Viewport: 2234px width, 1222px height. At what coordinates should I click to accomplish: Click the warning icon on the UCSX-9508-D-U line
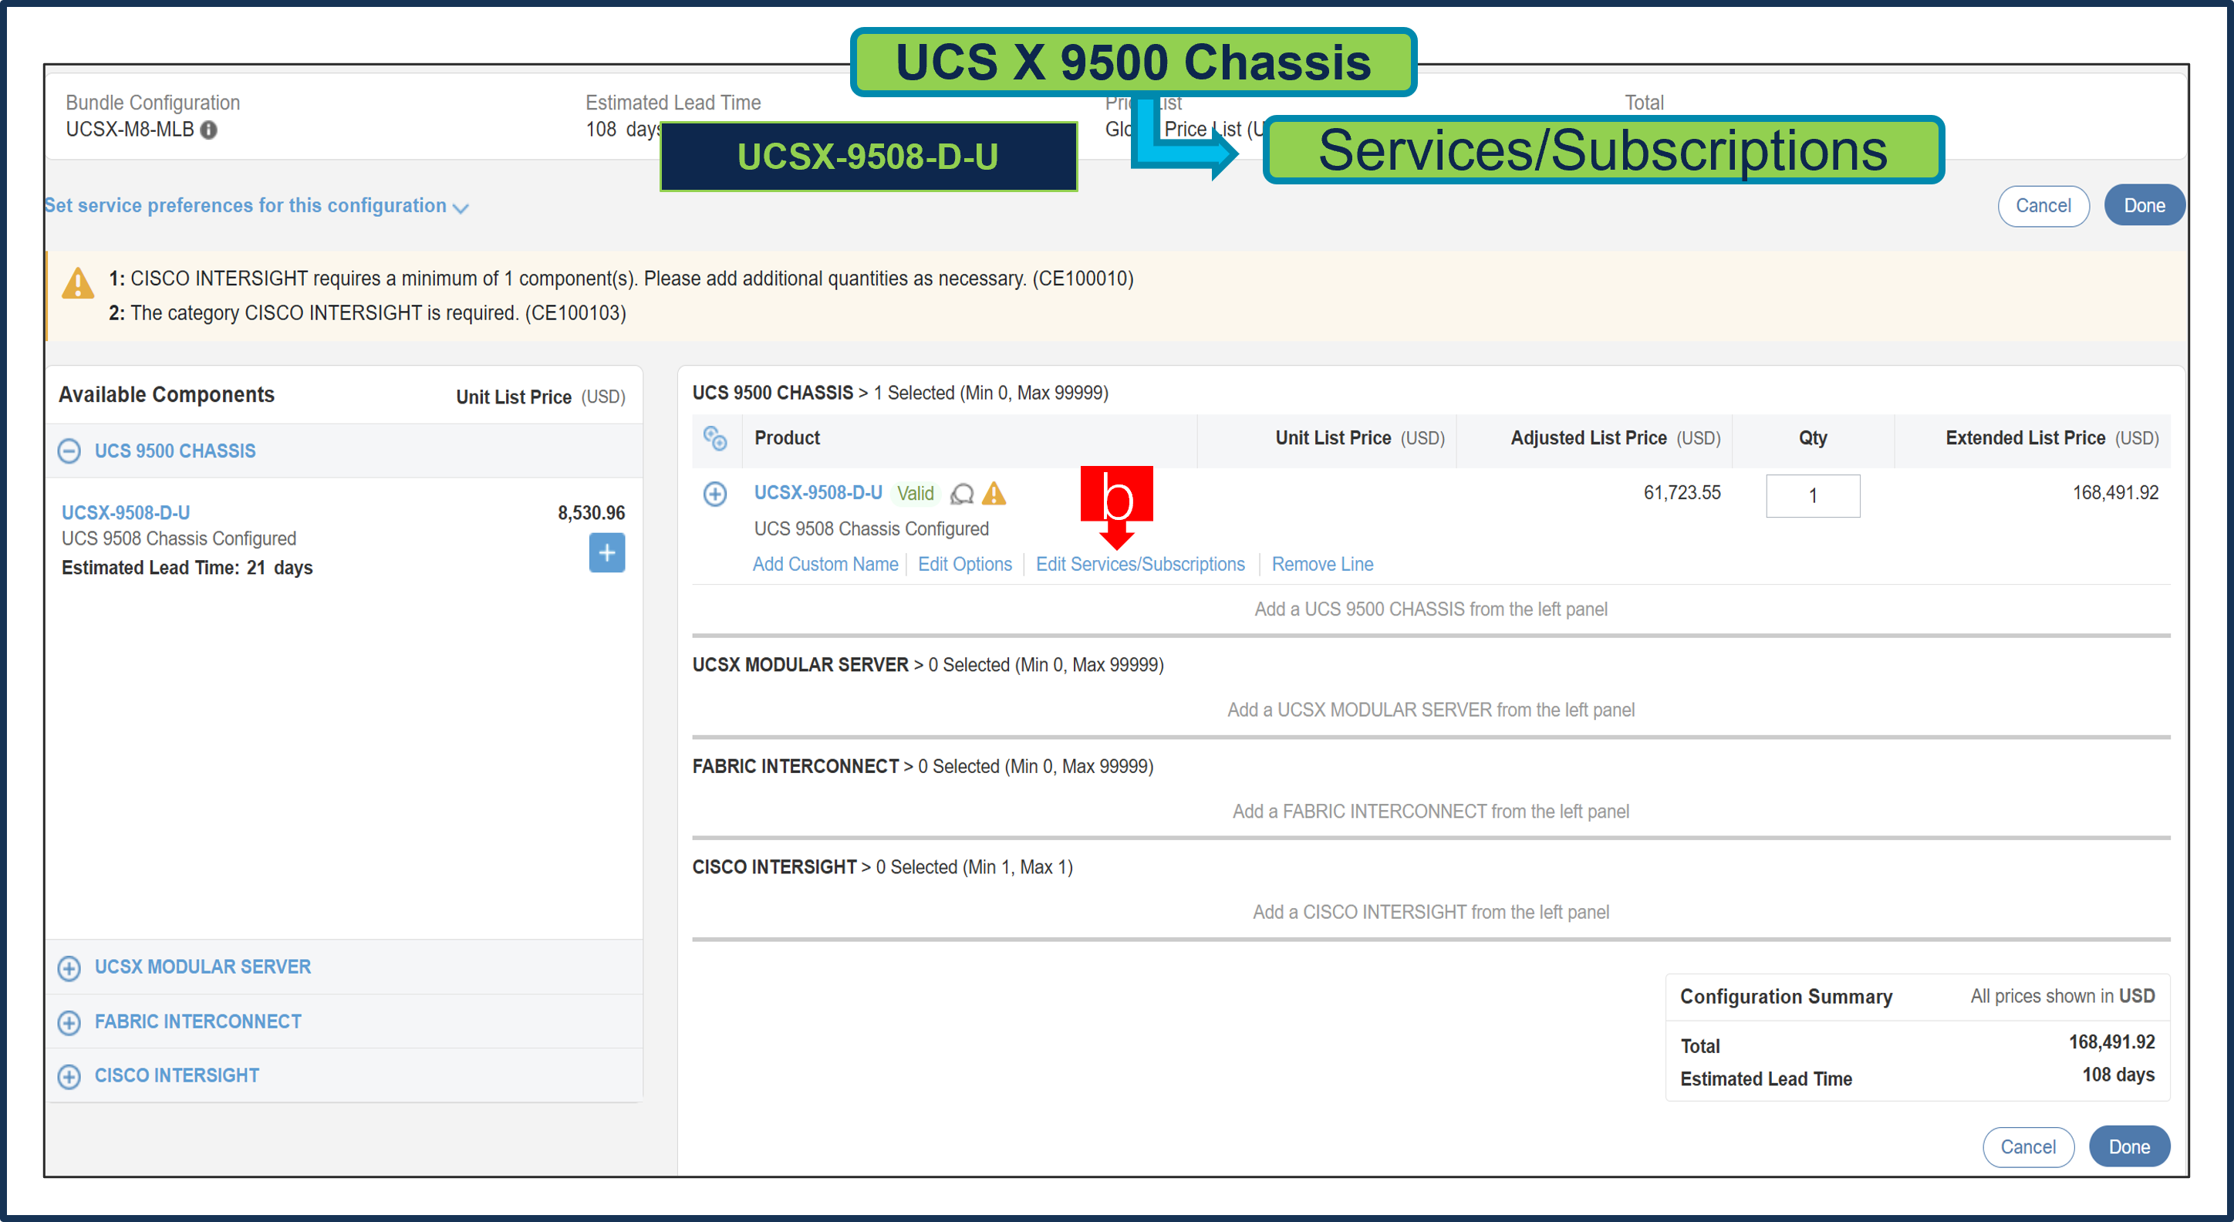click(x=994, y=493)
